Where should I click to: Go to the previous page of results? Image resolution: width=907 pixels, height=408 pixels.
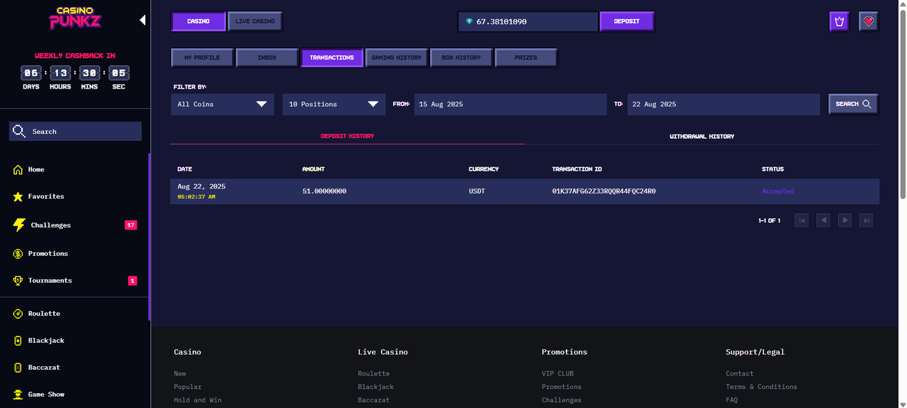823,221
